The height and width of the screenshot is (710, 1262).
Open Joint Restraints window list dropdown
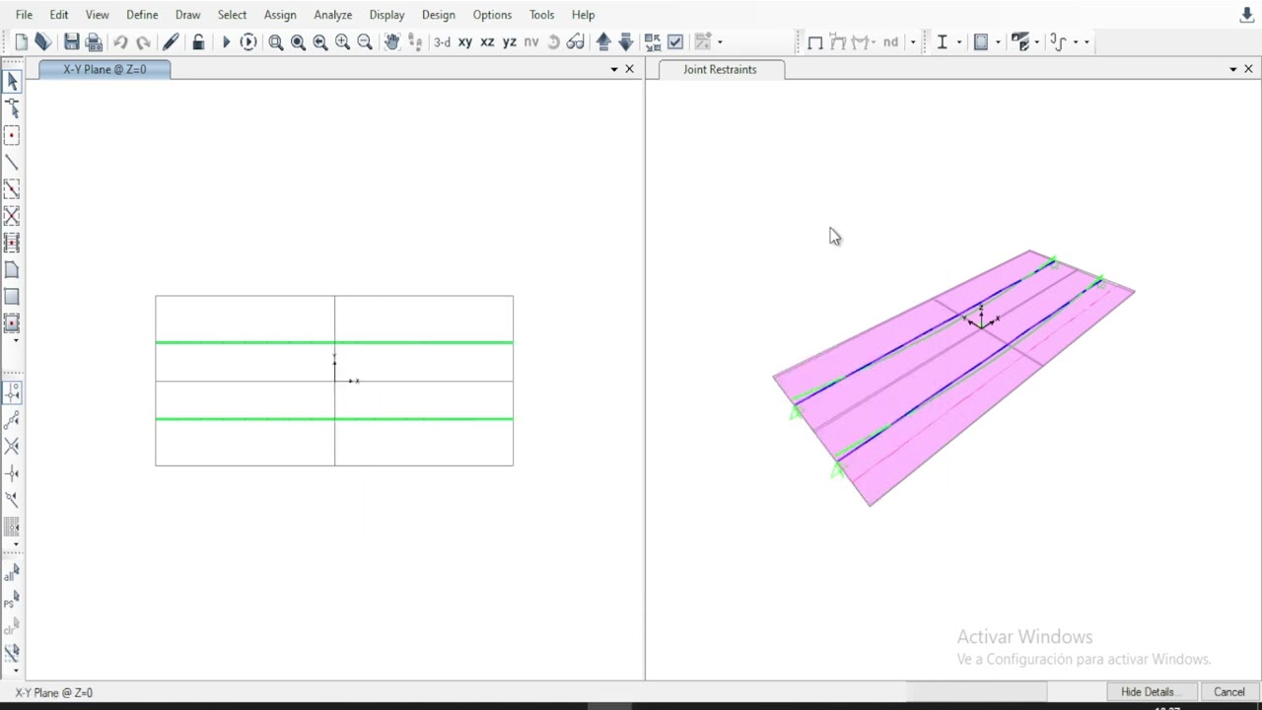pos(1233,69)
